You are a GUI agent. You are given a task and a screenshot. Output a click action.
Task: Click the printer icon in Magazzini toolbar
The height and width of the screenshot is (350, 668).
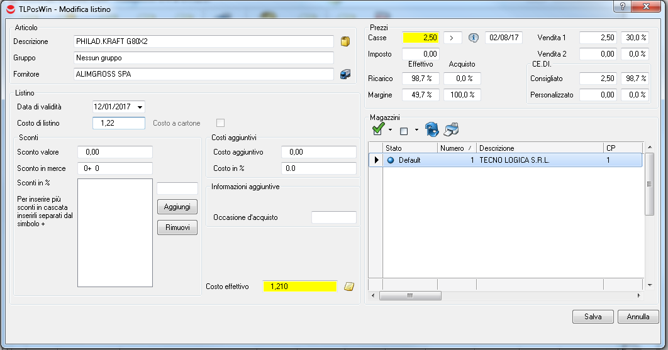(x=451, y=129)
